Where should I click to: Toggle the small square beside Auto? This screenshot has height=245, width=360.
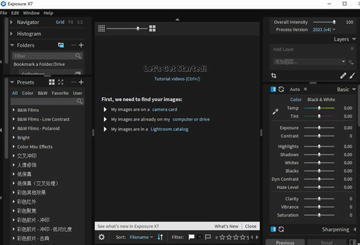tap(305, 89)
